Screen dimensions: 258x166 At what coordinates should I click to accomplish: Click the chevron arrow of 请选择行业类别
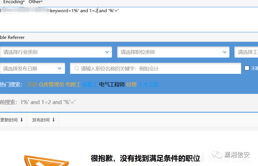(107, 52)
